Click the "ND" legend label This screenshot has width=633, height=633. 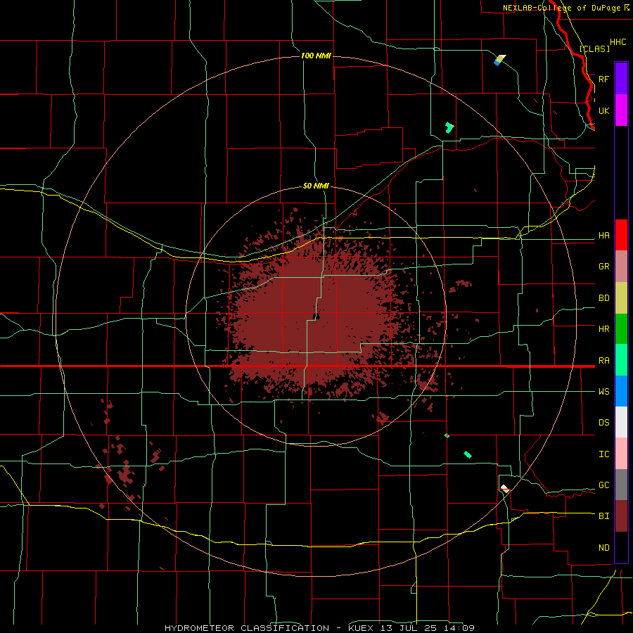click(x=603, y=548)
